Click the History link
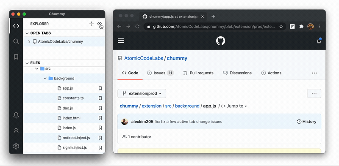Viewport: 339px width, 166px height. tap(306, 122)
